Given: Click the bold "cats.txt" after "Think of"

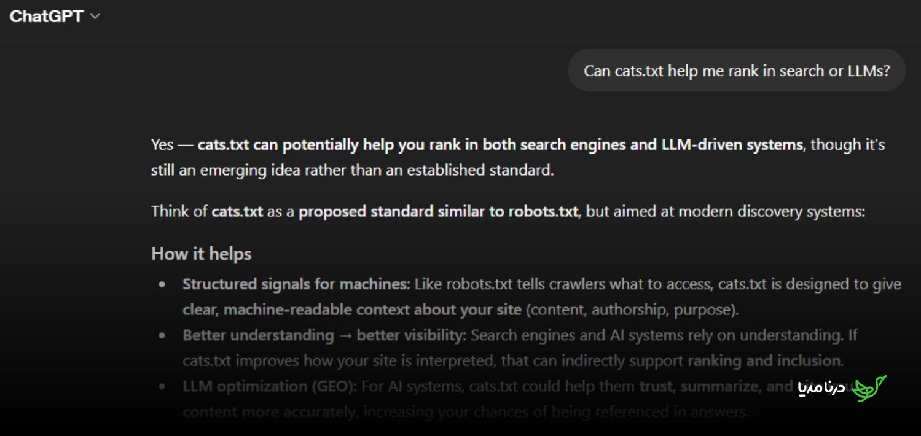Looking at the screenshot, I should (237, 212).
